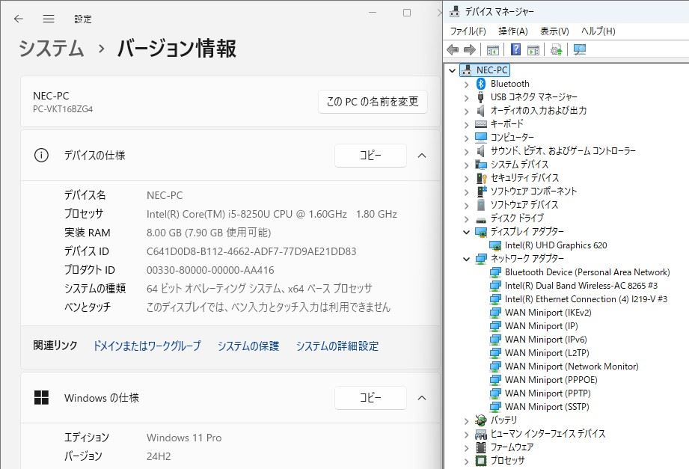Collapse the デバイスの仕様 section chevron
The height and width of the screenshot is (469, 689).
pyautogui.click(x=422, y=155)
